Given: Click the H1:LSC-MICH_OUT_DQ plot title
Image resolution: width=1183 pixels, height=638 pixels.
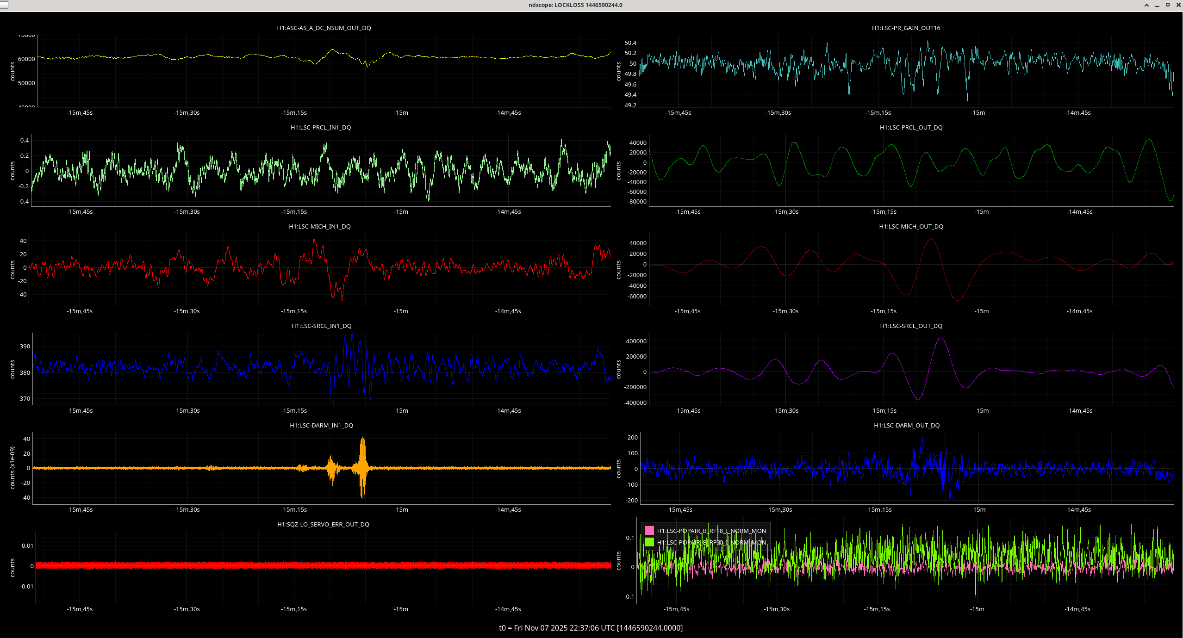Looking at the screenshot, I should pos(911,226).
